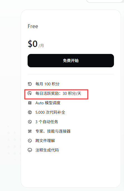Click the icon beside 专家、技能与连接器
The width and height of the screenshot is (124, 191).
pos(30,131)
